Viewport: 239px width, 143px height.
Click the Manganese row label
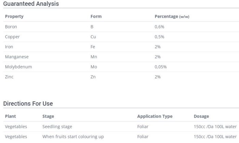[17, 57]
